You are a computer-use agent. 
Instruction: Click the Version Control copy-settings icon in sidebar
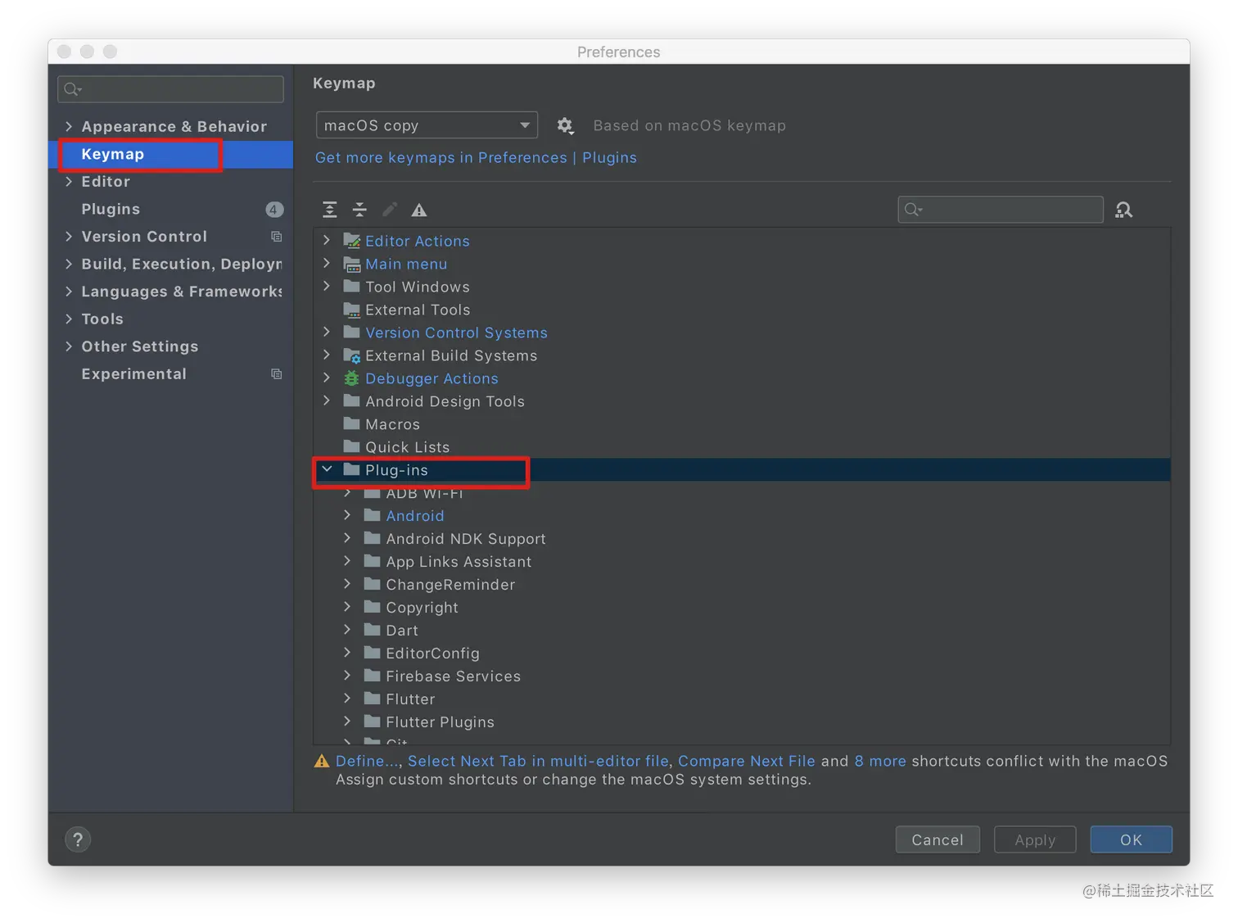277,237
